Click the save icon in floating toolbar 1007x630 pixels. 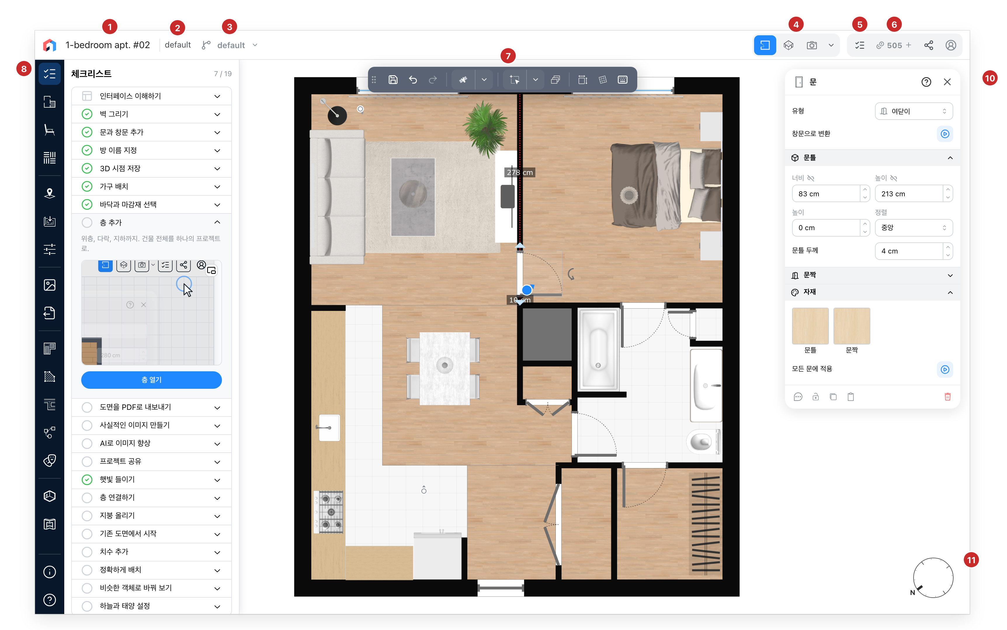pos(393,80)
